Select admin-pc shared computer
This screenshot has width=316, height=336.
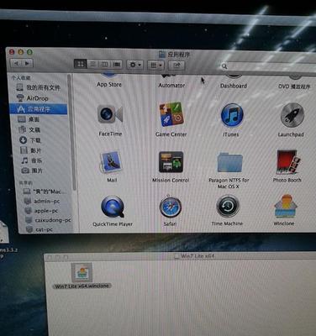42,201
